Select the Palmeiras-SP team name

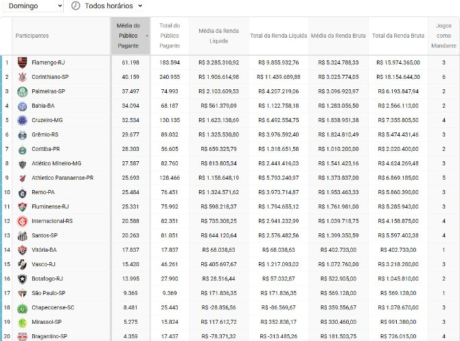click(49, 91)
